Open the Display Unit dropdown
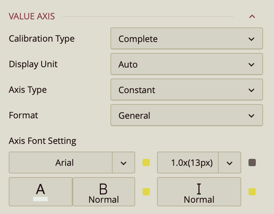The width and height of the screenshot is (274, 214). 186,64
